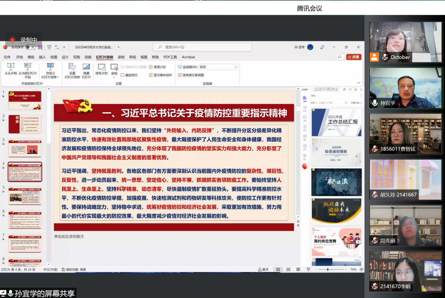Collapse the ribbon with the chevron arrow

click(359, 83)
